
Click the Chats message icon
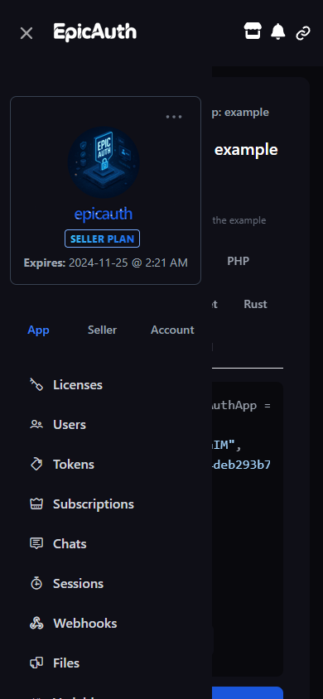[36, 543]
